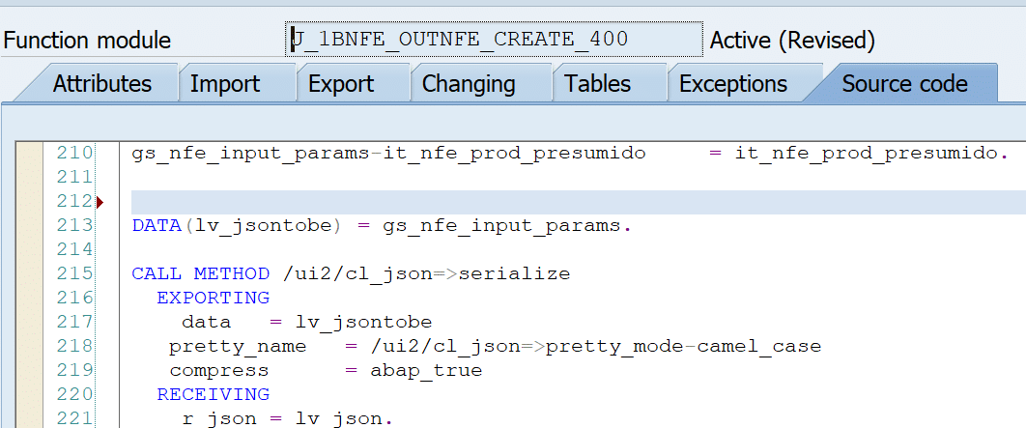Viewport: 1026px width, 428px height.
Task: Switch to the Export tab
Action: click(x=341, y=84)
